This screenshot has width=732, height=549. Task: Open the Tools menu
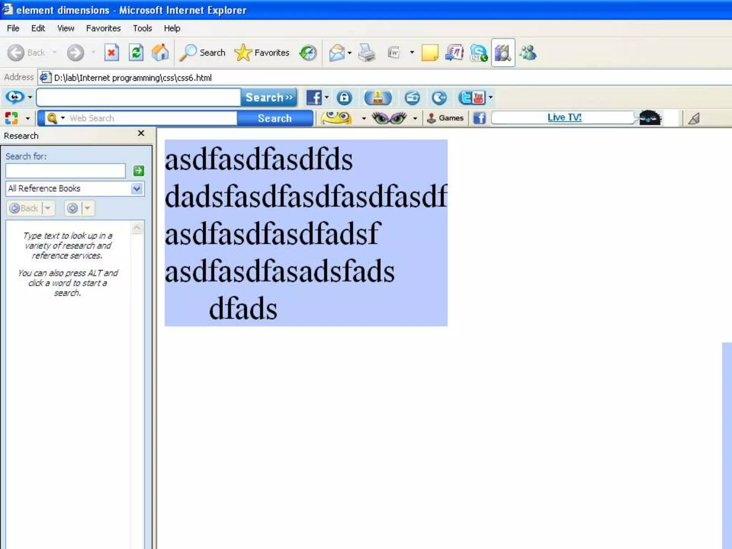tap(142, 28)
